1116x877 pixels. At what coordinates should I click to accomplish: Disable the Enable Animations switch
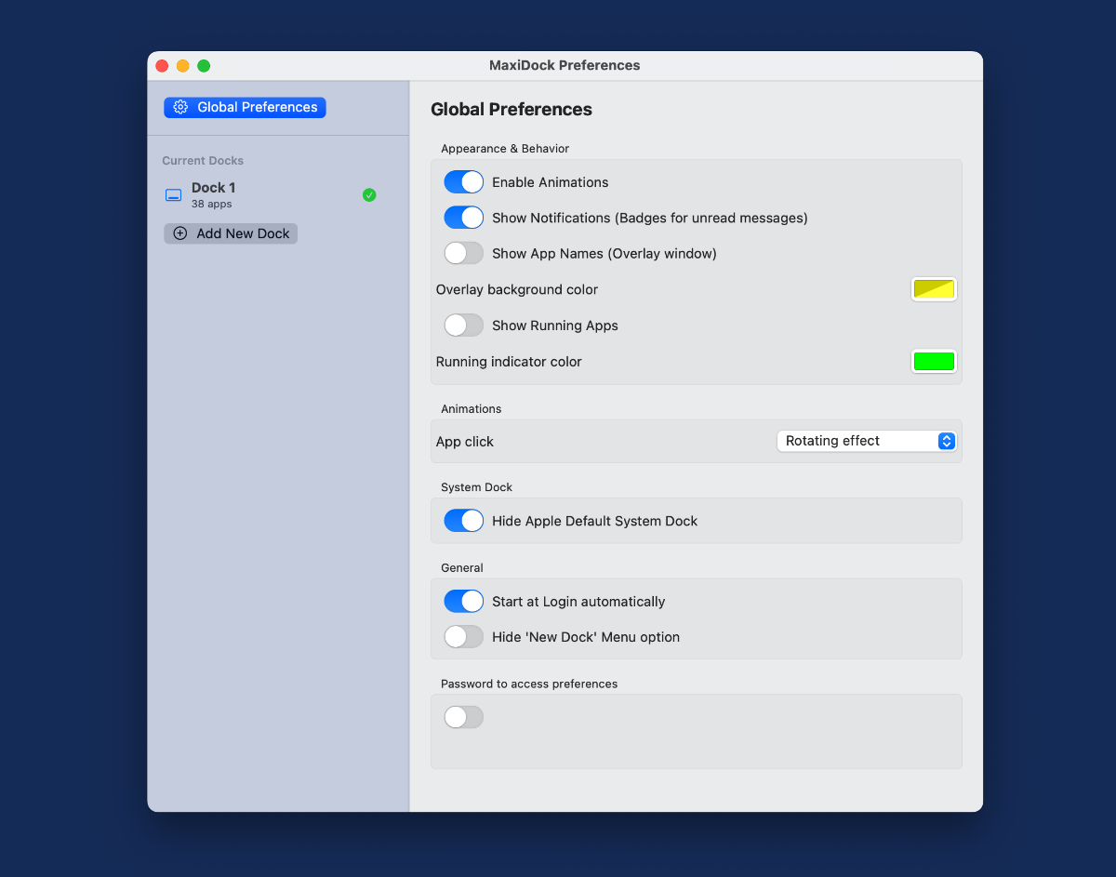click(464, 182)
